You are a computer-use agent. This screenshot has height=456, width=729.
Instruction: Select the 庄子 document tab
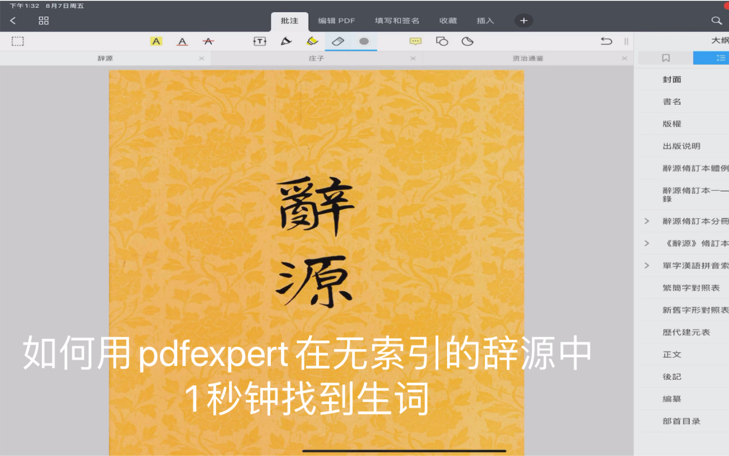317,58
